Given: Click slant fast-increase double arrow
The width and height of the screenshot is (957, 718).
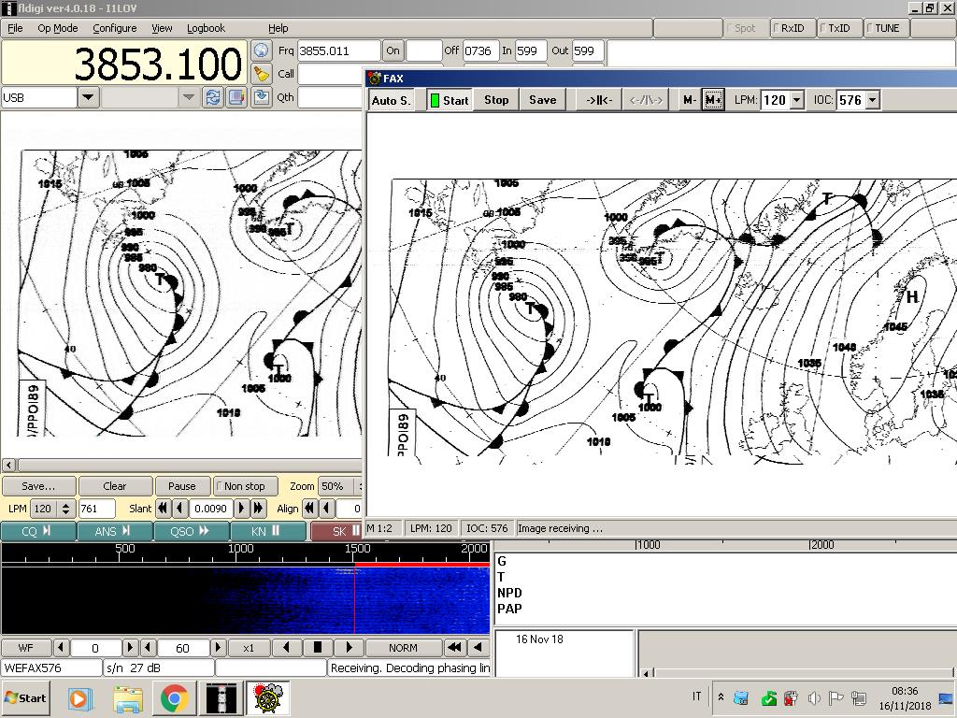Looking at the screenshot, I should (x=258, y=508).
